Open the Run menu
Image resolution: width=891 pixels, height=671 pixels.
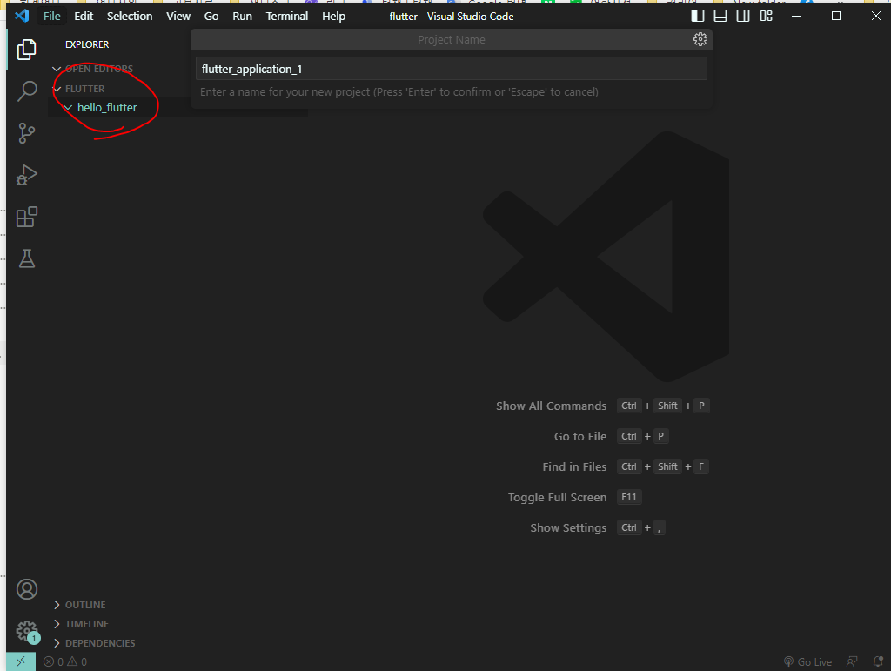[242, 16]
